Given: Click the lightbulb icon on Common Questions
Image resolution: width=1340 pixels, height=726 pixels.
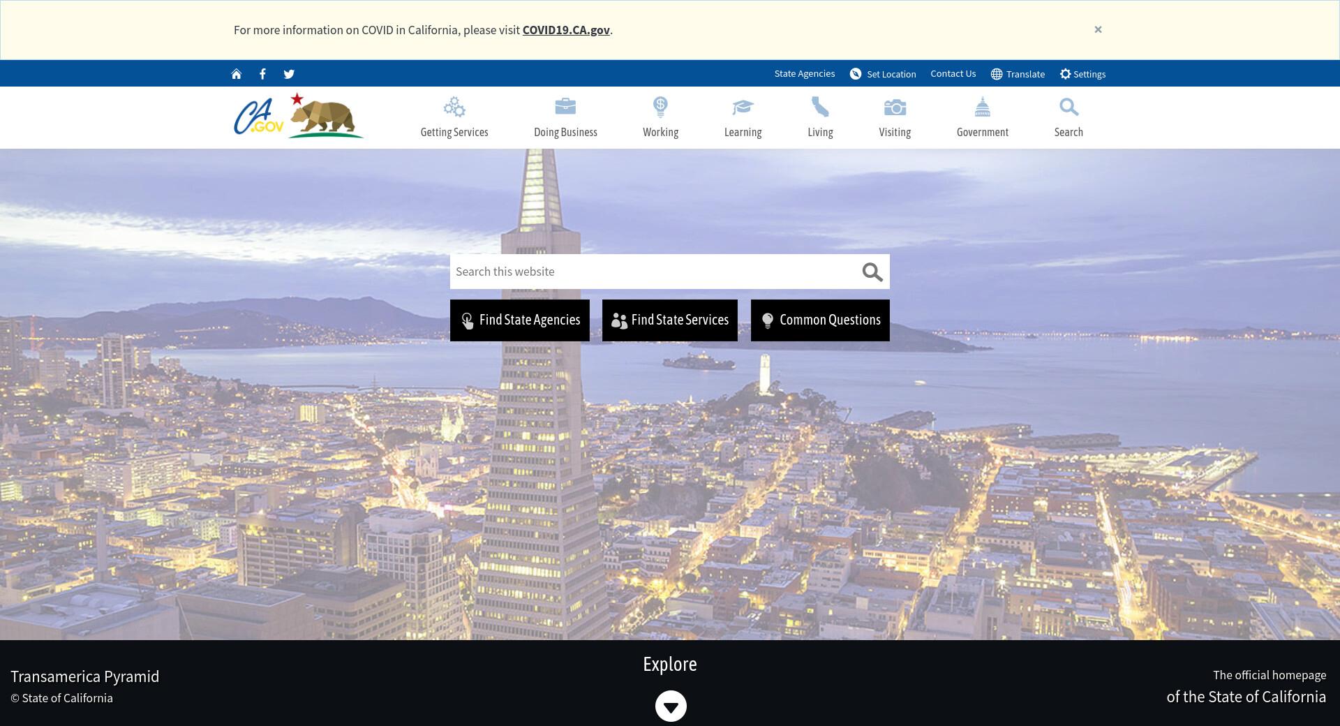Looking at the screenshot, I should coord(767,320).
